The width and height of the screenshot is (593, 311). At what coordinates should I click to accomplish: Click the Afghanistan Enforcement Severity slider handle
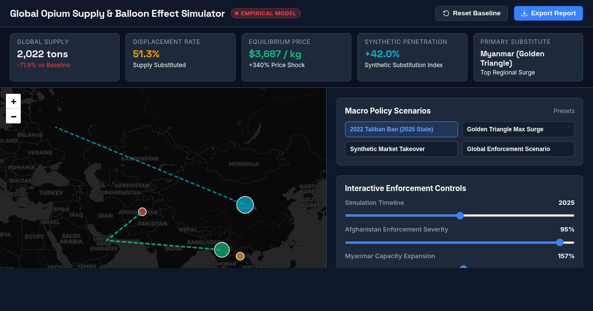tap(560, 242)
